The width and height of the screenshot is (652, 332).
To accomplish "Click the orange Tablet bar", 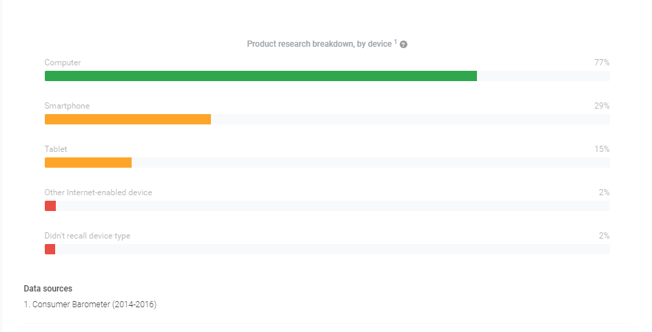I will coord(88,162).
